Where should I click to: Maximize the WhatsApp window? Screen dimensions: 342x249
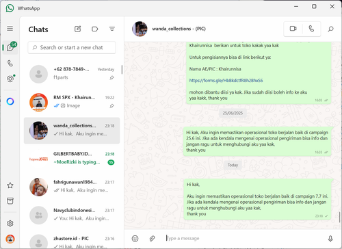[314, 6]
